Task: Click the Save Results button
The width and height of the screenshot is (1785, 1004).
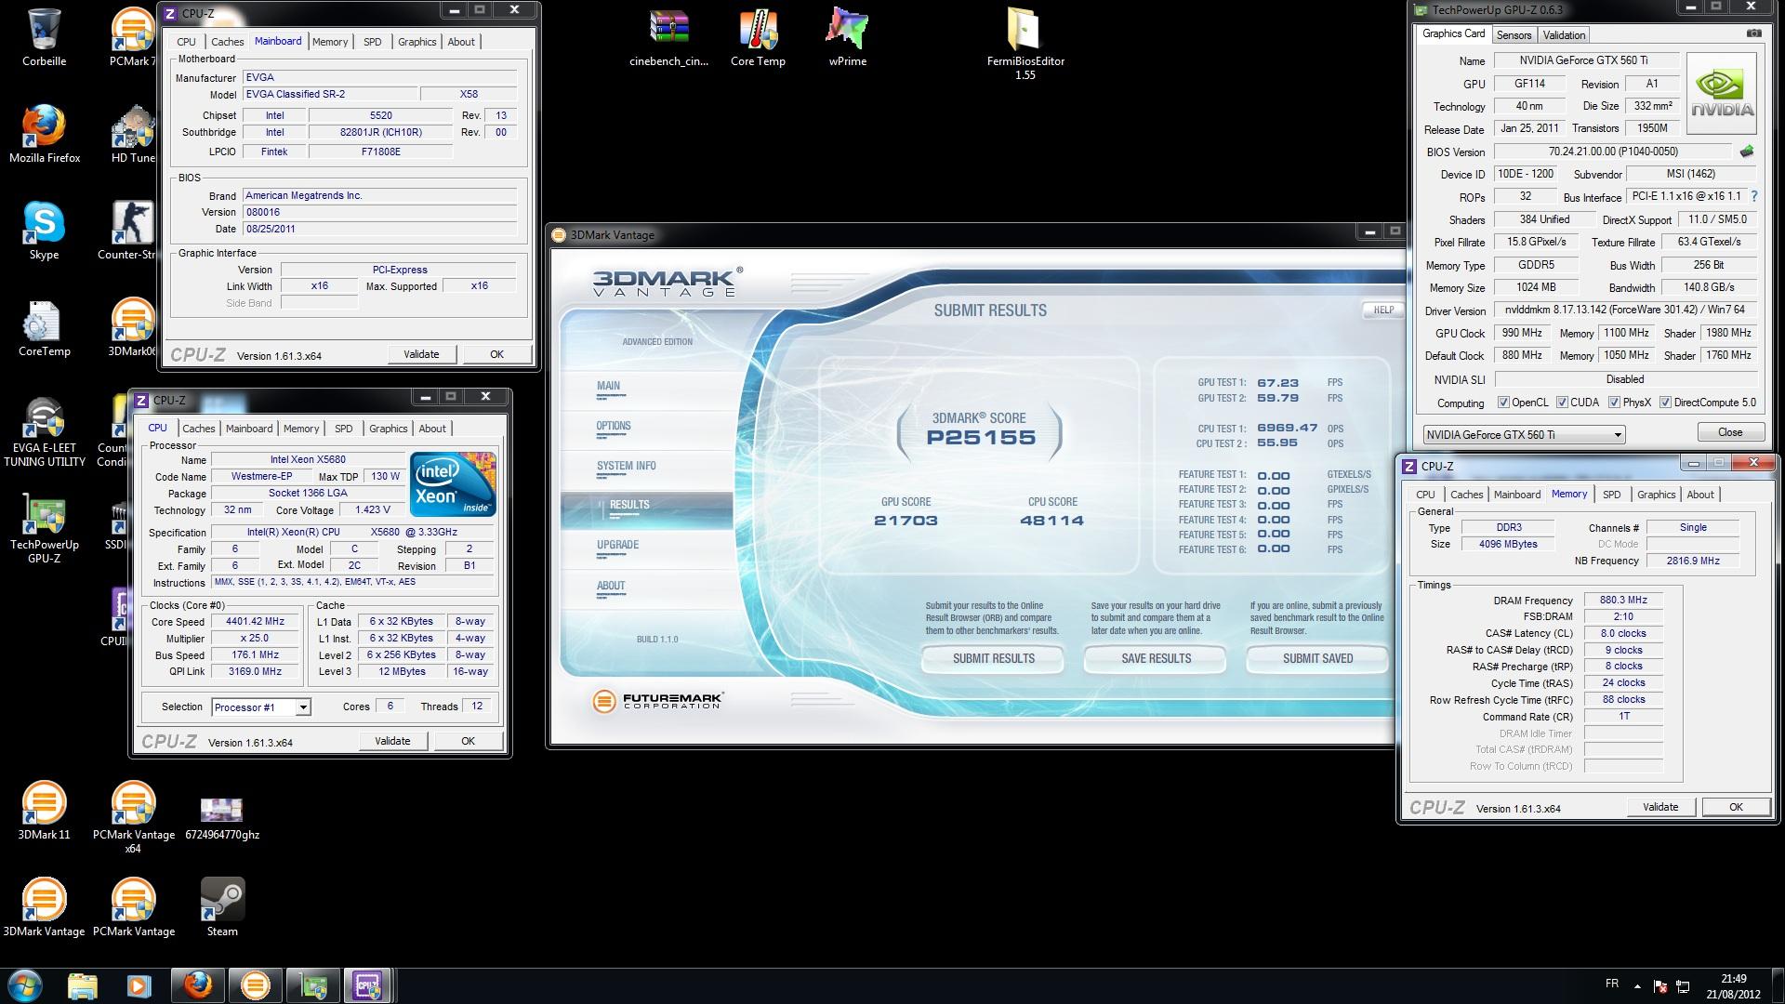Action: (1156, 658)
